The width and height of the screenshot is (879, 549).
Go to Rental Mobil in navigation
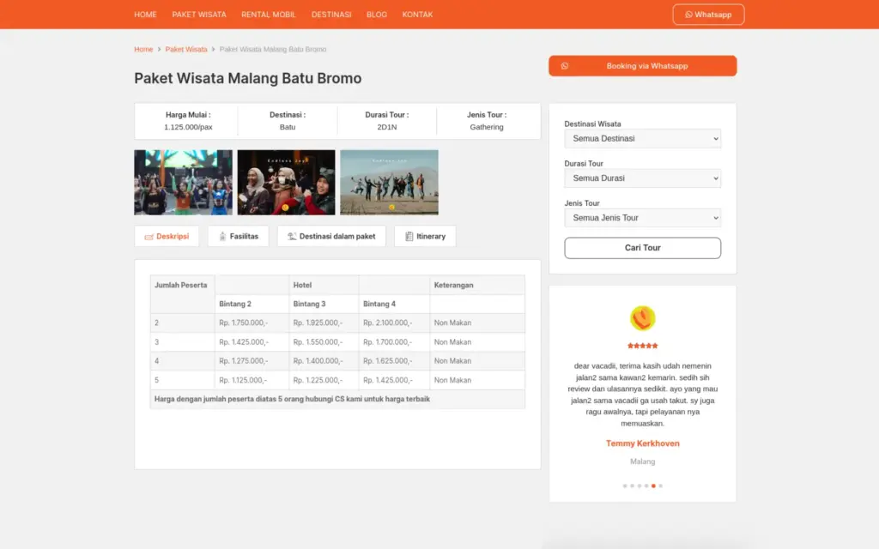click(269, 15)
